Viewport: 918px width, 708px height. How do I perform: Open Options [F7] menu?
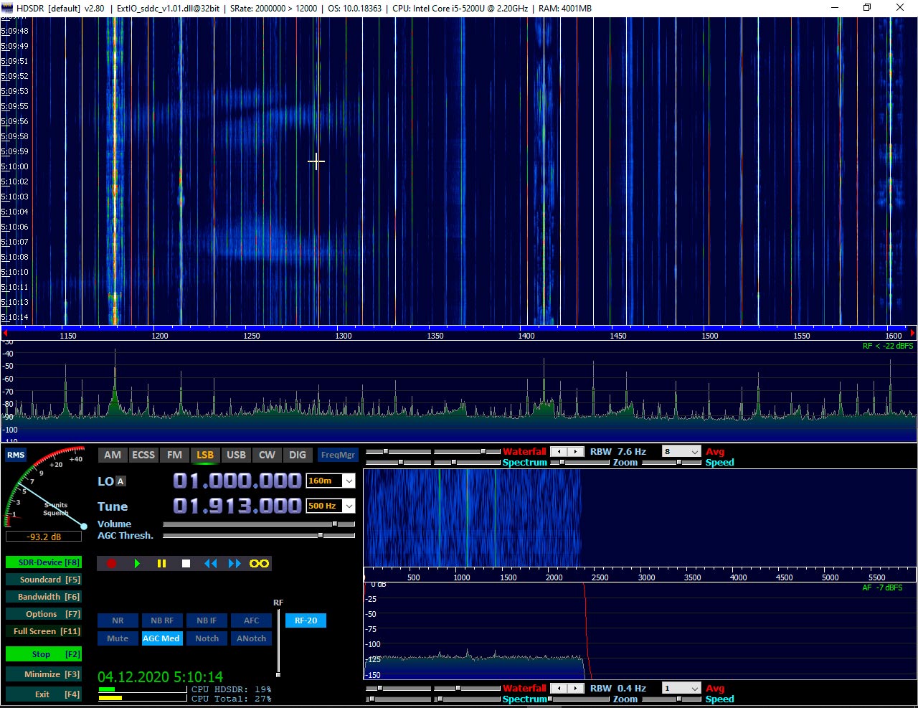point(43,614)
